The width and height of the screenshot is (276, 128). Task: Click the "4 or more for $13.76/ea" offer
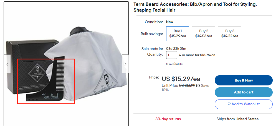(197, 55)
